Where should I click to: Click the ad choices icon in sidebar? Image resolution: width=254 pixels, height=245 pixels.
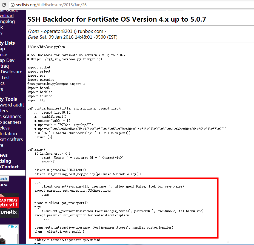pos(11,227)
